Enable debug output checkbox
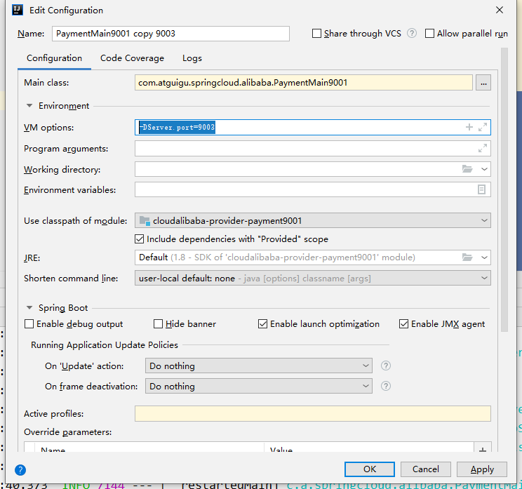 click(29, 324)
